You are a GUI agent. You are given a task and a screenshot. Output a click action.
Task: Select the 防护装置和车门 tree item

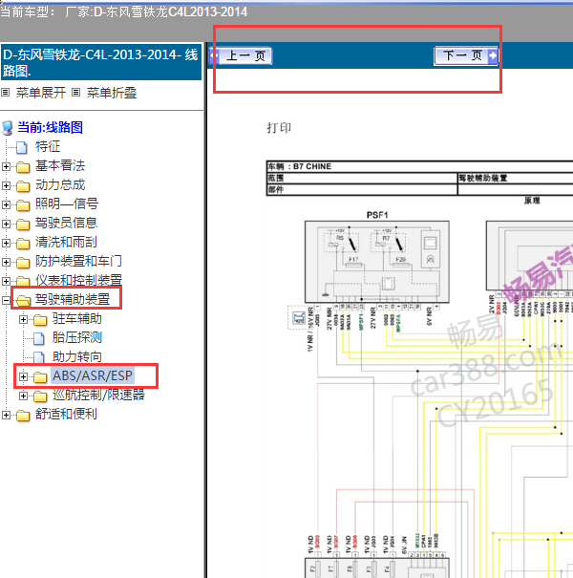tap(78, 261)
